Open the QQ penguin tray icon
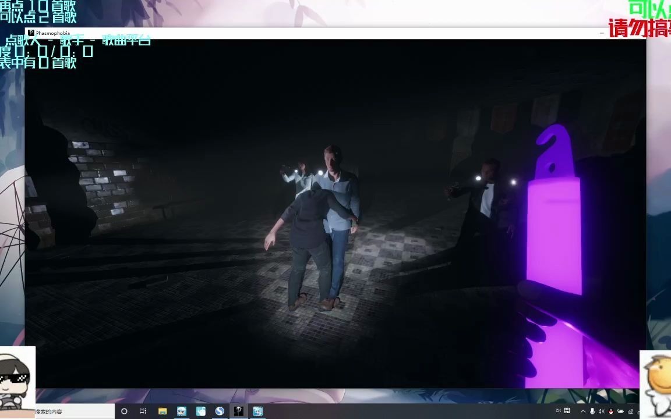 (x=610, y=411)
